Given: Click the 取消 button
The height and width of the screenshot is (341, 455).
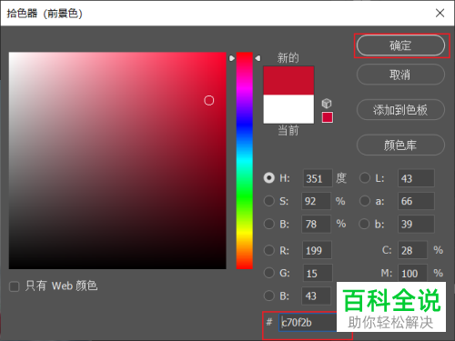Looking at the screenshot, I should (x=400, y=75).
